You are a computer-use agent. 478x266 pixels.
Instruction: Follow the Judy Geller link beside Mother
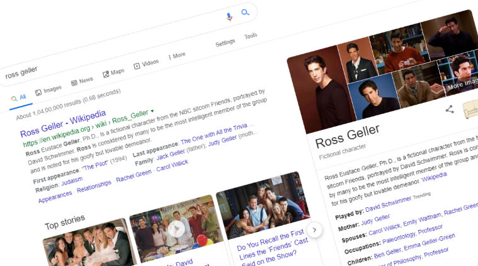coord(376,217)
